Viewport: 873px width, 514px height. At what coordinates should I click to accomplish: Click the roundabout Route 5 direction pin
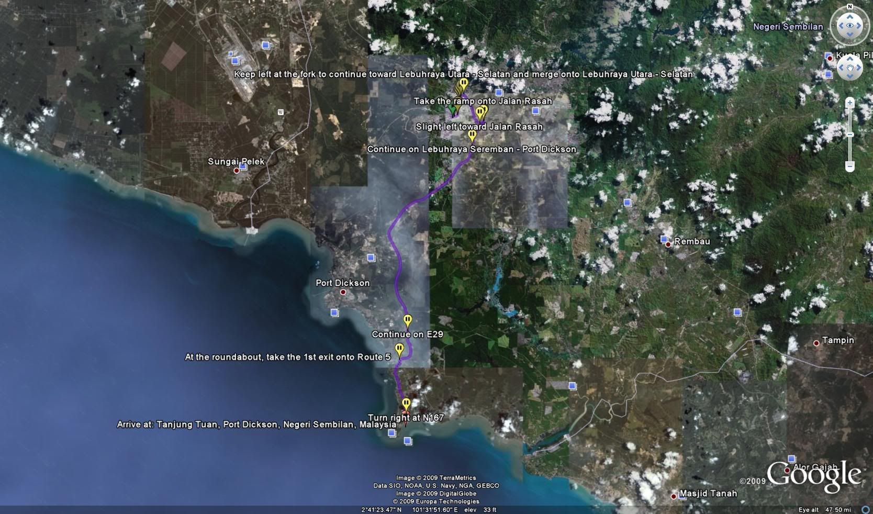pos(399,349)
